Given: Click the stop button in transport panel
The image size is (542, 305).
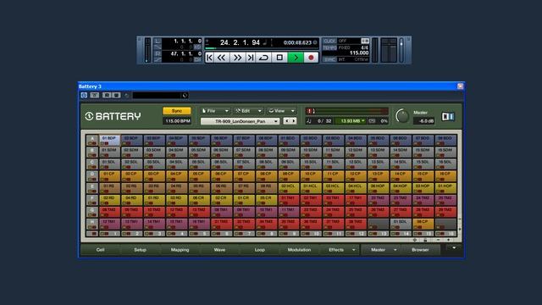Looking at the screenshot, I should coord(279,58).
